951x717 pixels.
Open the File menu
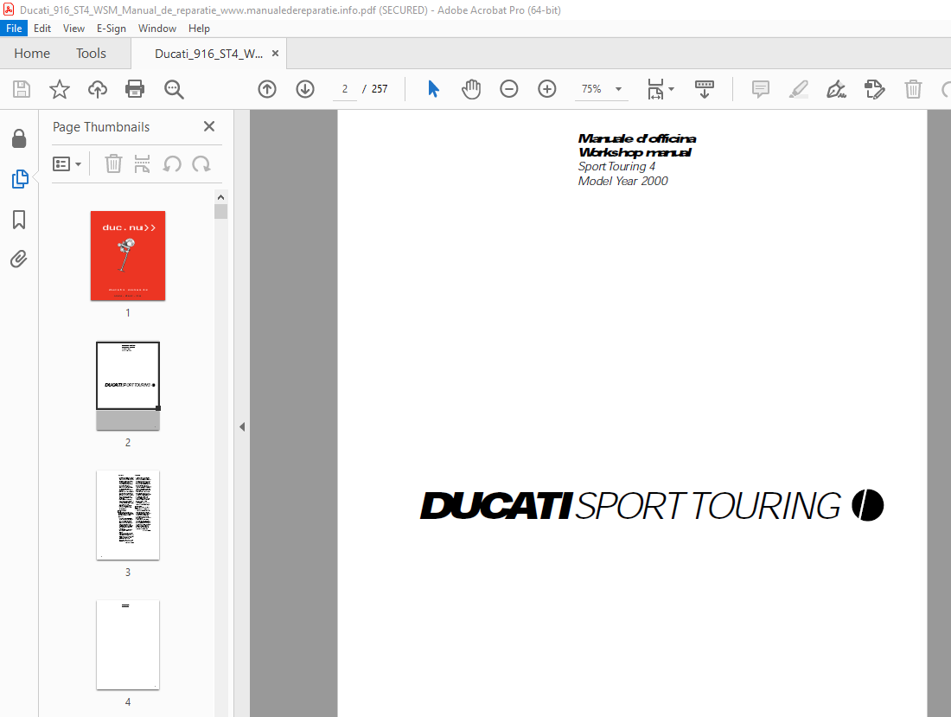pos(14,29)
